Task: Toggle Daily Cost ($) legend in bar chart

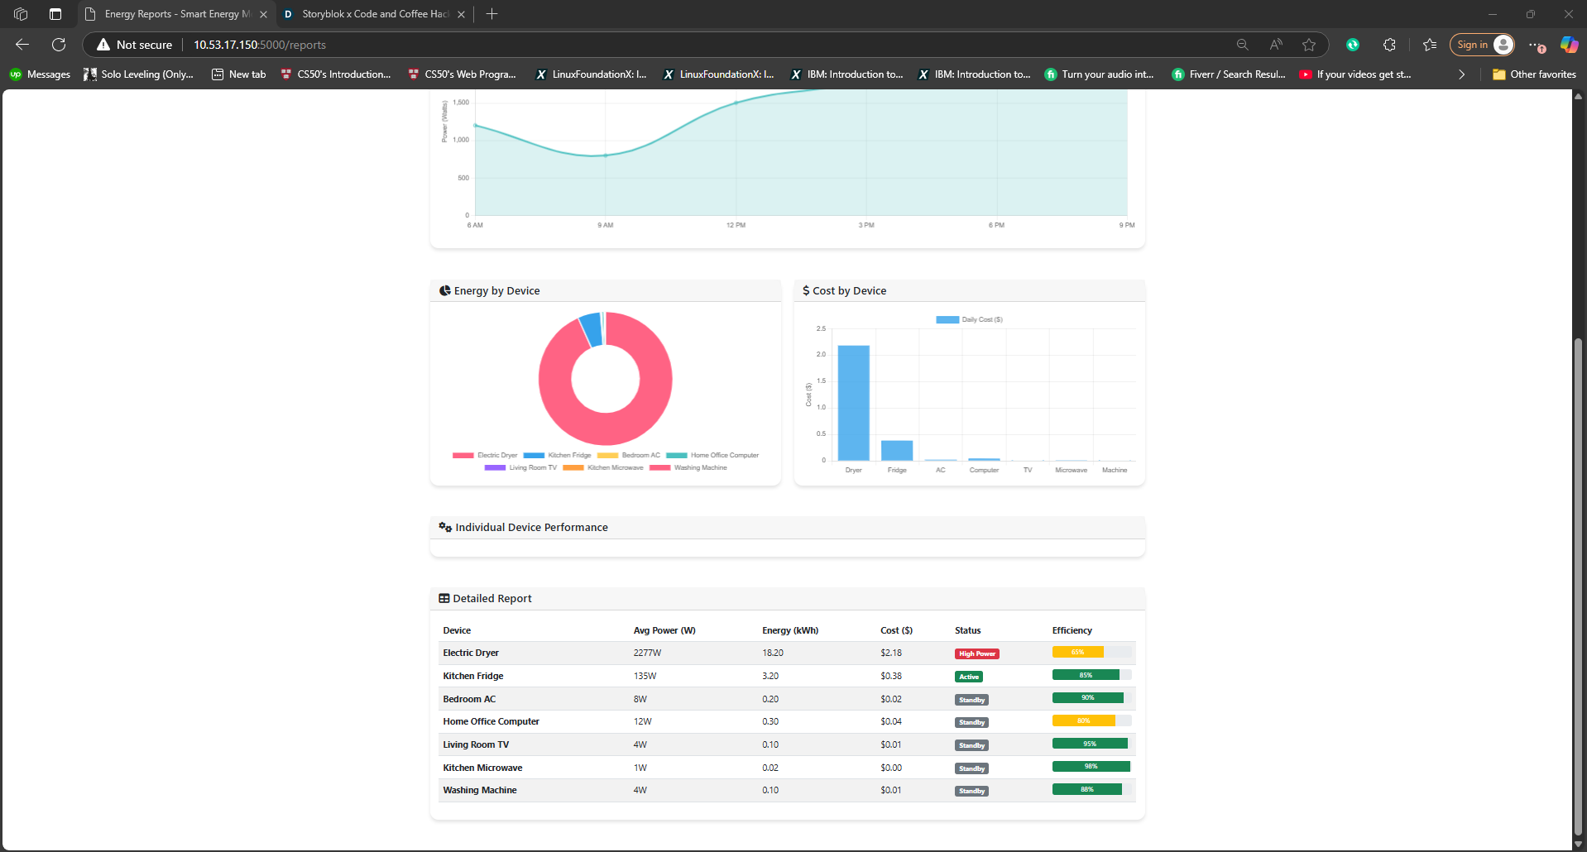Action: pos(969,319)
